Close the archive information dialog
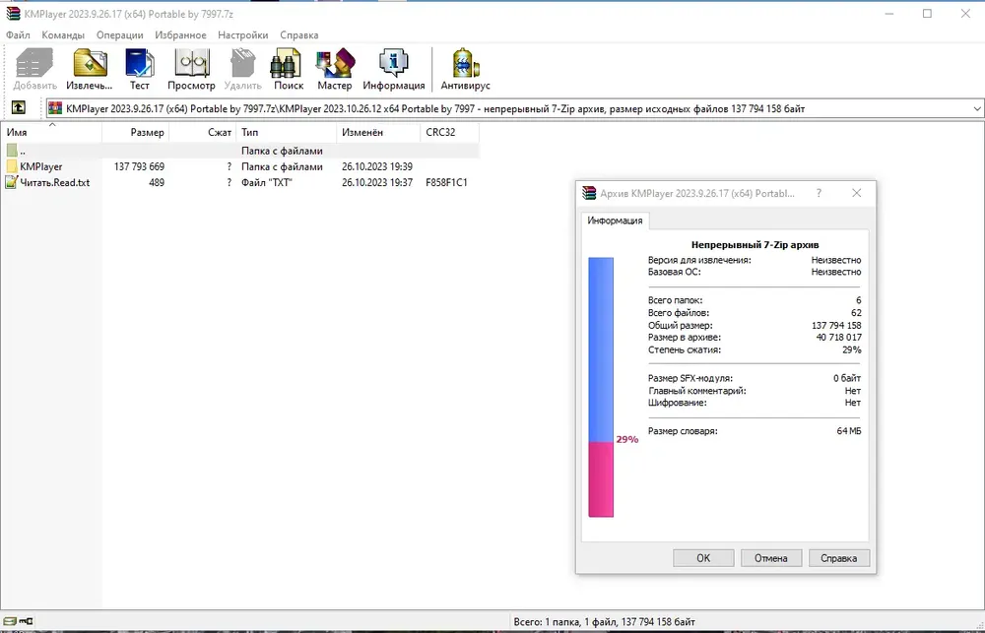The height and width of the screenshot is (633, 985). point(856,193)
